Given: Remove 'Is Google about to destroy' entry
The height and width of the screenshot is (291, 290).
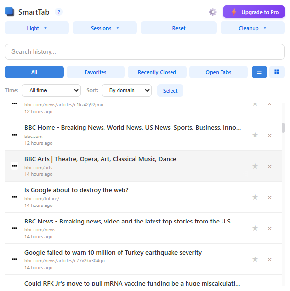Looking at the screenshot, I should pos(270,197).
